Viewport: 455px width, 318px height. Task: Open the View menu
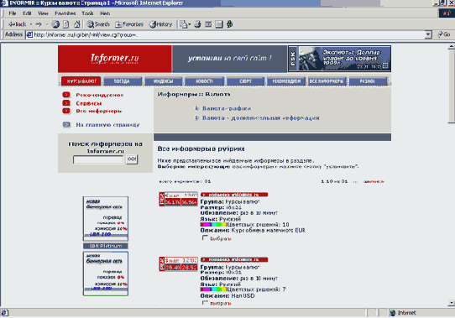(x=43, y=13)
